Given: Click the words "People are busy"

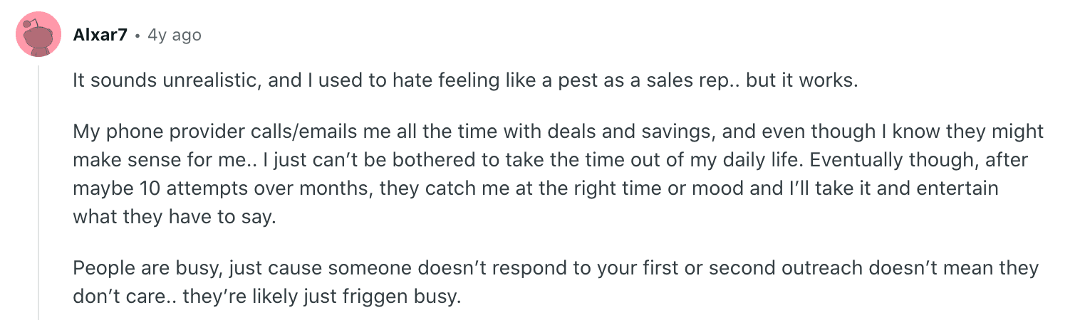Looking at the screenshot, I should click(133, 268).
